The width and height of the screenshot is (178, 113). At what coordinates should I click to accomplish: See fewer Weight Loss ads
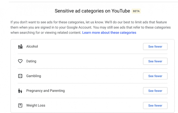tap(155, 105)
